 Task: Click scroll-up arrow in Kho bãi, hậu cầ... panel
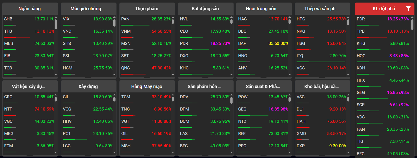348,94
